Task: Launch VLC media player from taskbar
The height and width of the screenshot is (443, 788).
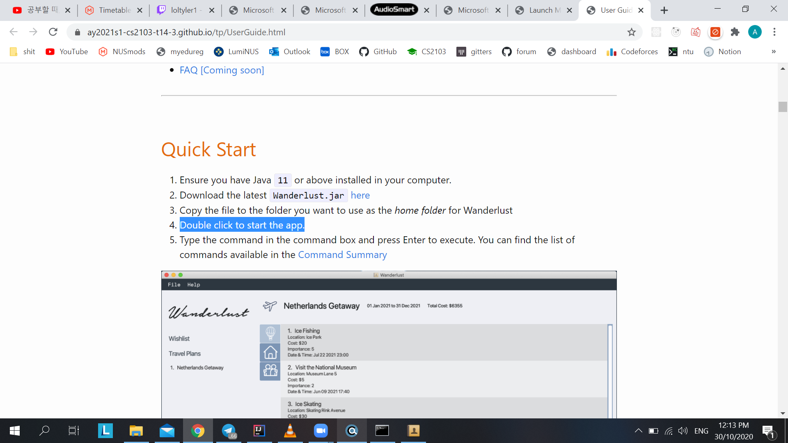Action: pyautogui.click(x=290, y=431)
